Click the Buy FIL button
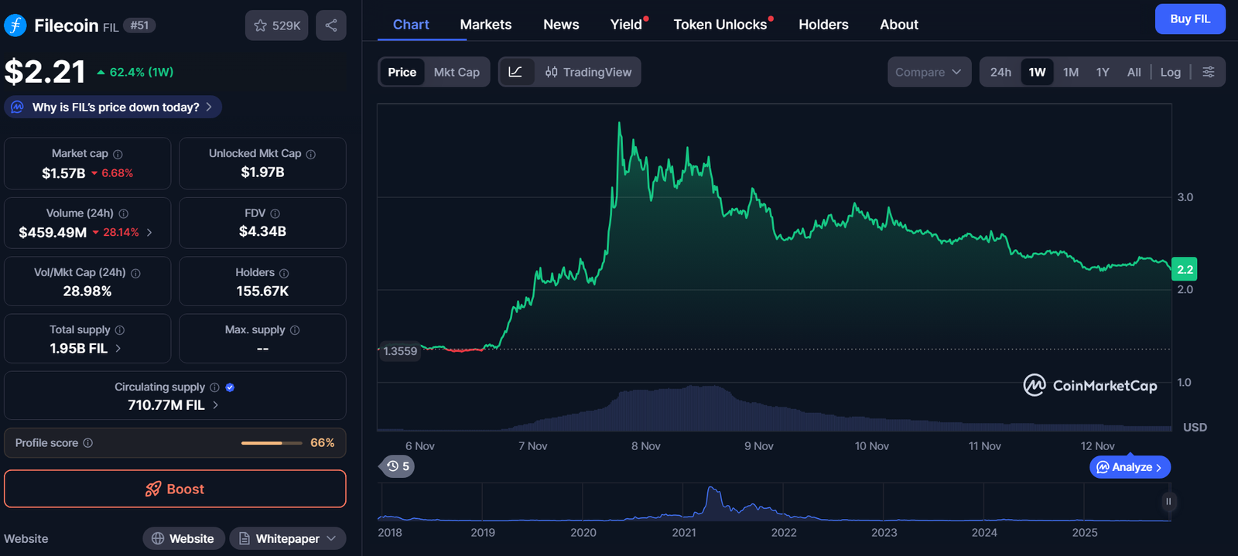1238x556 pixels. [x=1189, y=19]
